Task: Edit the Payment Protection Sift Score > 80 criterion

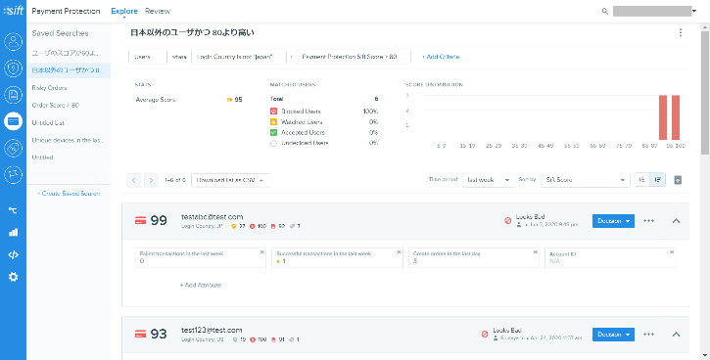Action: click(x=355, y=57)
